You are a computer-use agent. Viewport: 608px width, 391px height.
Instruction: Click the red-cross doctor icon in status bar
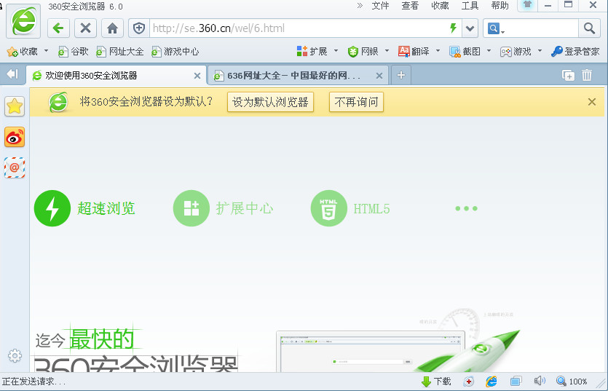tap(469, 382)
